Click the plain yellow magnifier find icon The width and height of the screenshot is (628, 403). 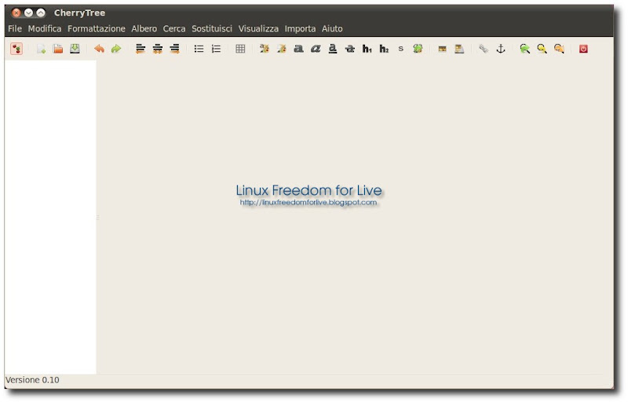pyautogui.click(x=542, y=49)
